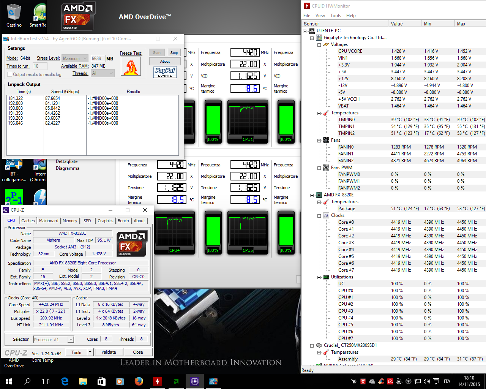This screenshot has width=486, height=389.
Task: Click the Utilizations node icon in HWMonitor
Action: (x=326, y=277)
